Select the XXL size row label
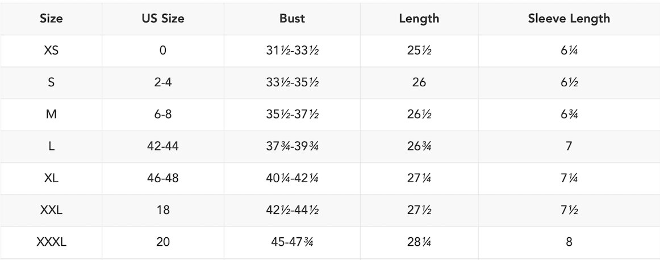The height and width of the screenshot is (260, 660). 51,211
